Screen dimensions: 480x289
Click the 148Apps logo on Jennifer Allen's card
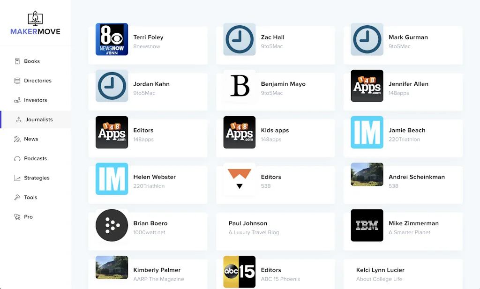click(x=367, y=86)
